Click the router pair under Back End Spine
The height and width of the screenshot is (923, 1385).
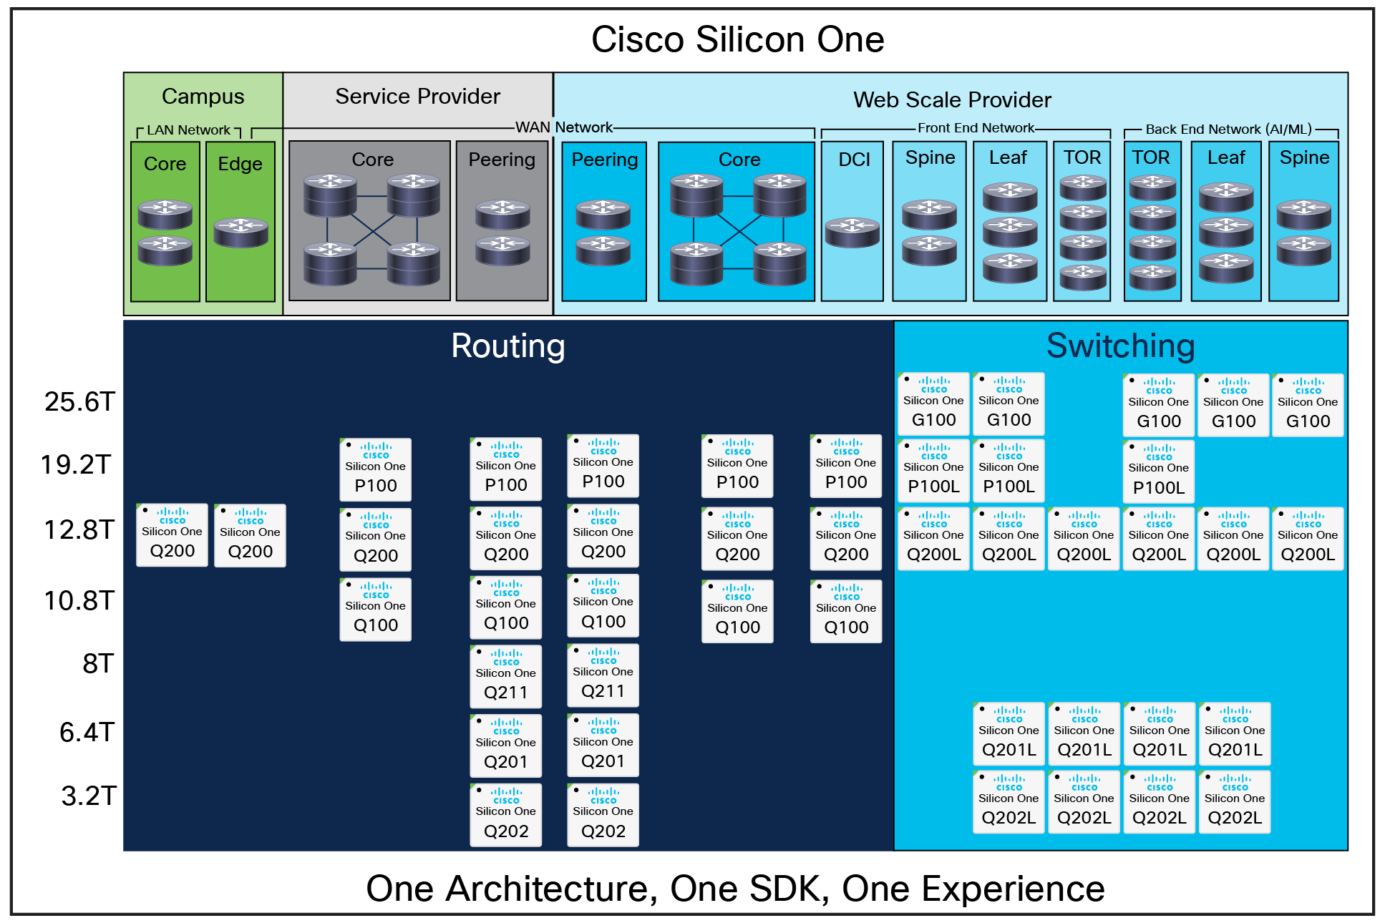(1304, 233)
